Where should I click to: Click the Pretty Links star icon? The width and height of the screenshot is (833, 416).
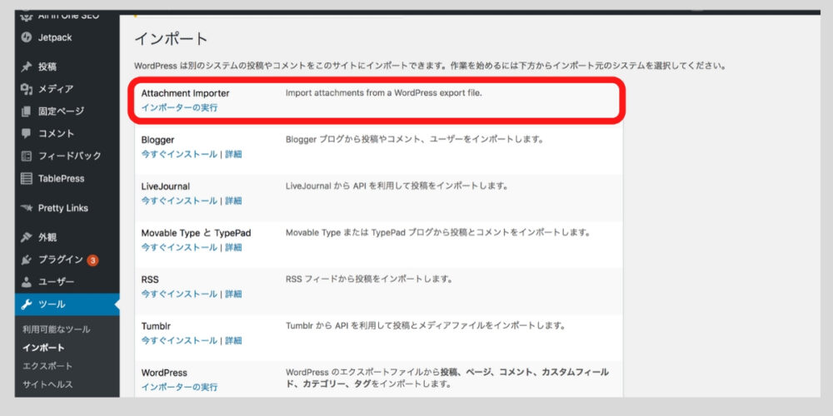click(x=26, y=208)
